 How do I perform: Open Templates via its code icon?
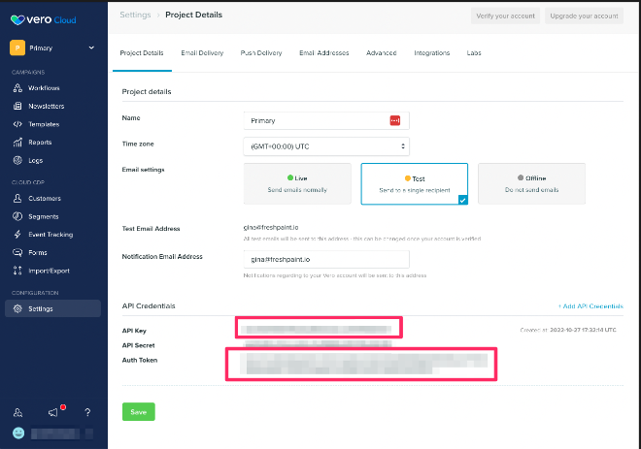17,124
